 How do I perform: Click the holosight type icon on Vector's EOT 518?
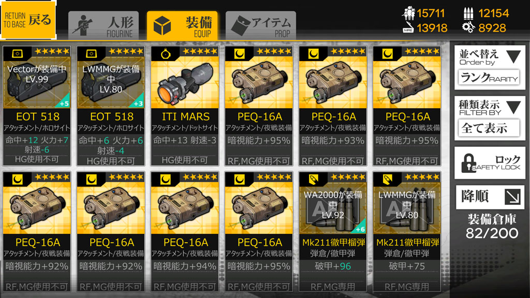tap(17, 53)
